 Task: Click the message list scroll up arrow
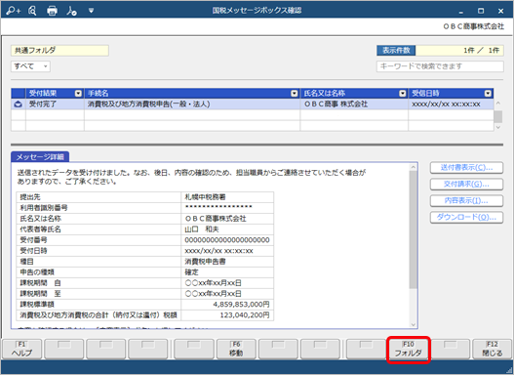pos(498,104)
